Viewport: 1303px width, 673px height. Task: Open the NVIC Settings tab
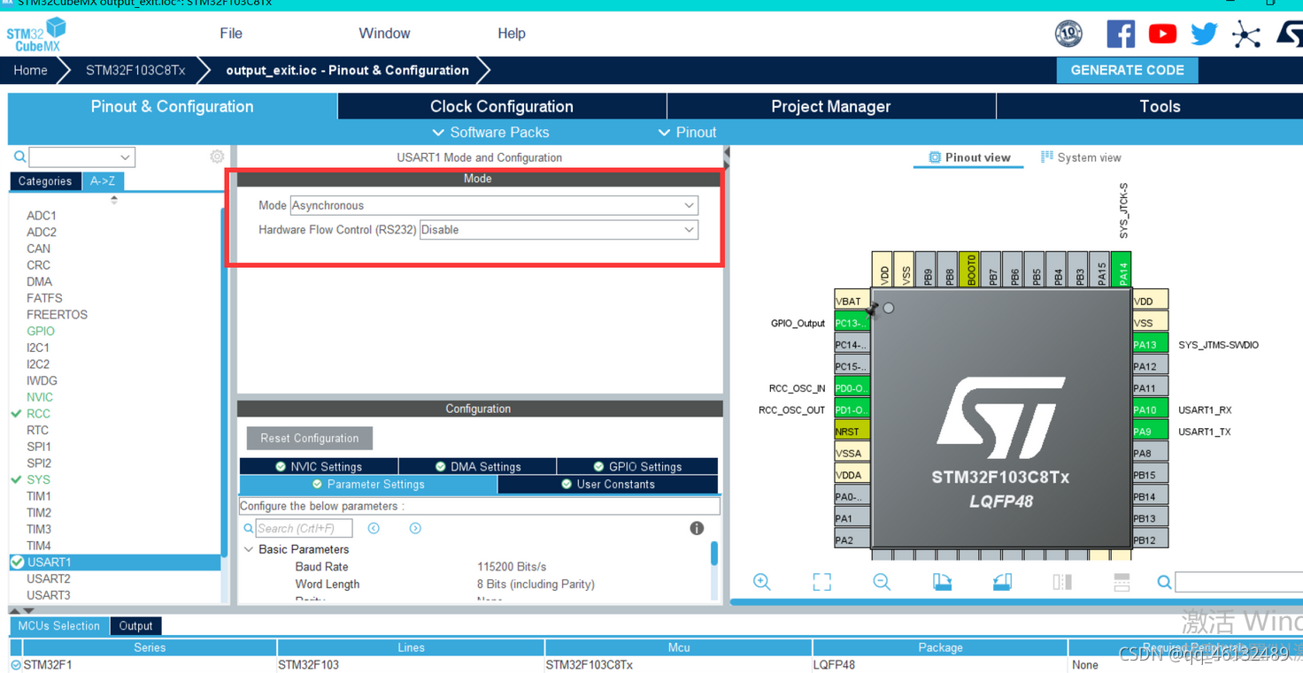(x=319, y=466)
